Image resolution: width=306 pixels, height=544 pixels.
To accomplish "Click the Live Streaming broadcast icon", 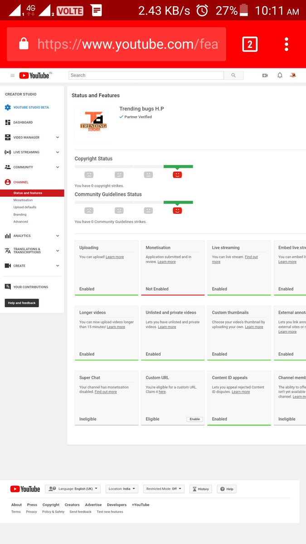I will (8, 152).
